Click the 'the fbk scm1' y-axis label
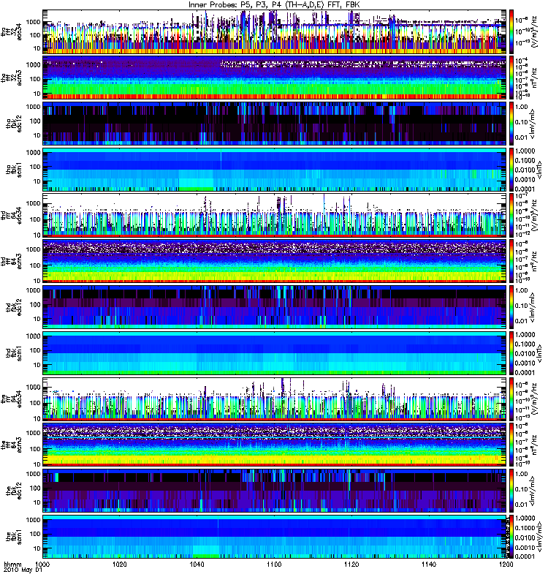Viewport: 548px width, 585px height. (14, 537)
